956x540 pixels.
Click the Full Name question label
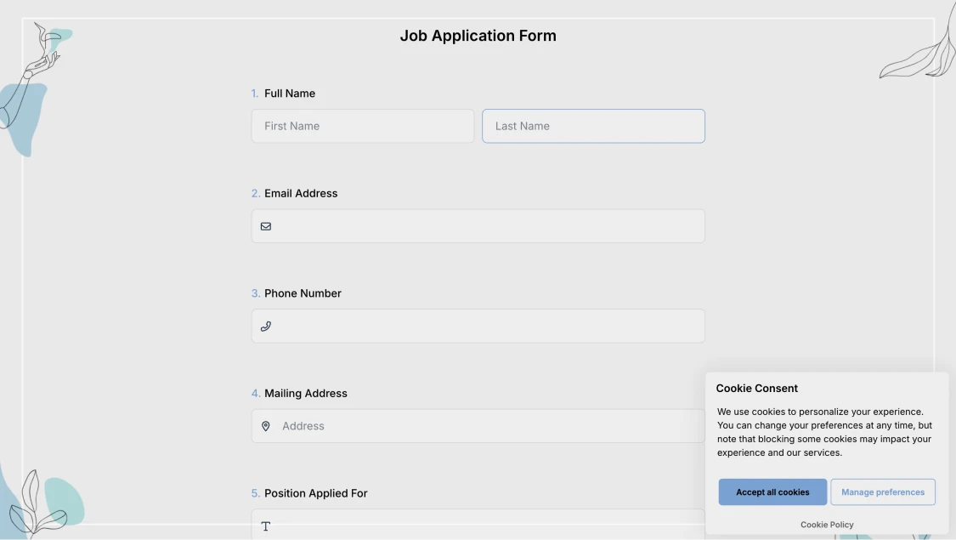(290, 93)
